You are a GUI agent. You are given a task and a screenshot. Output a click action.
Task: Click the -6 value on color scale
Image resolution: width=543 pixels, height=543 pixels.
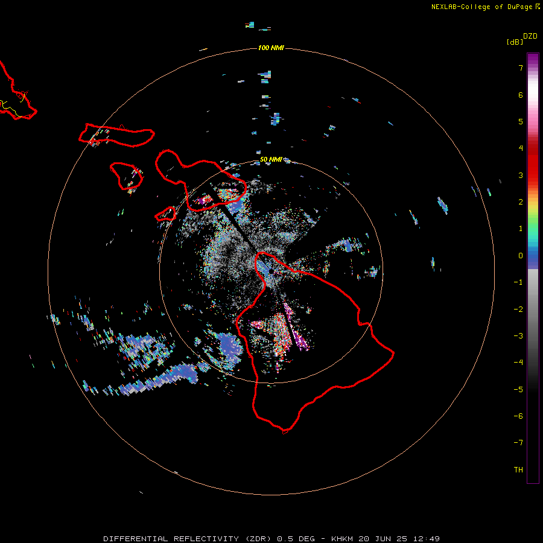(518, 416)
